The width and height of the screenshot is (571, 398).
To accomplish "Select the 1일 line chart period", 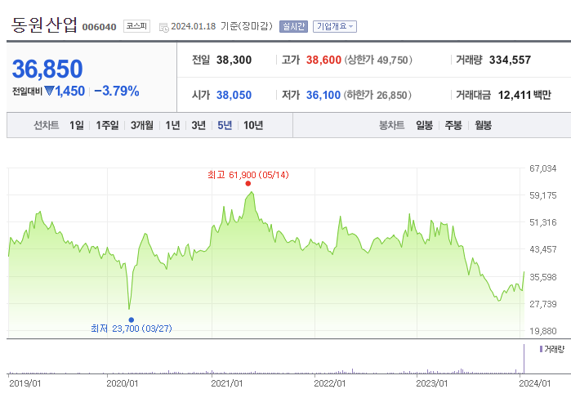I will (x=77, y=125).
